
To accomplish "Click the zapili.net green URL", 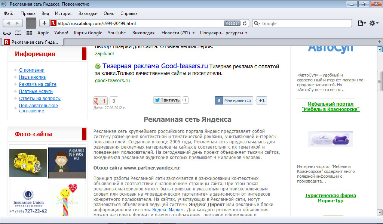I will (105, 53).
